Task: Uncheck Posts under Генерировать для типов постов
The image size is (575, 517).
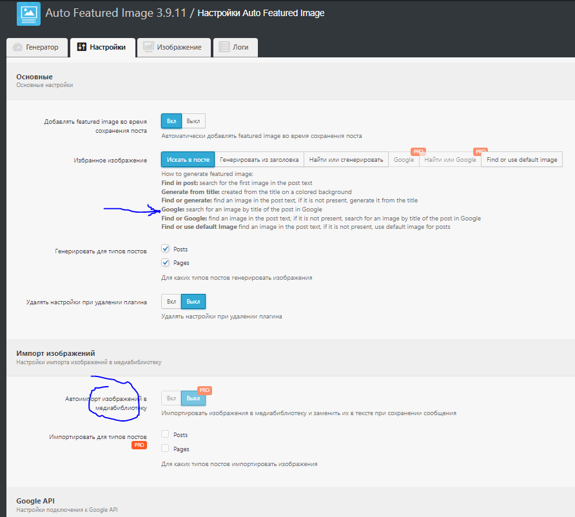Action: (x=166, y=249)
